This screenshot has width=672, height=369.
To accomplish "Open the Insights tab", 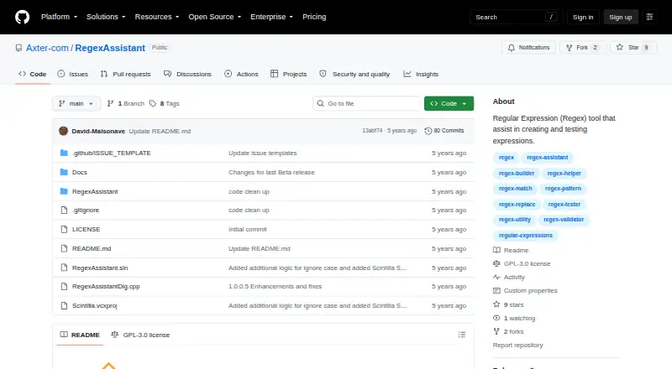I will coord(421,74).
